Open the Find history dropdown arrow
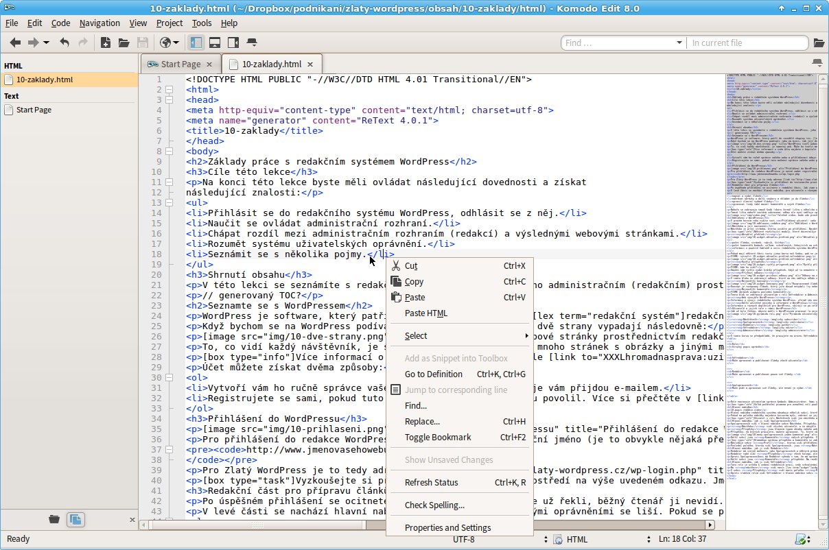This screenshot has height=550, width=829. point(679,43)
